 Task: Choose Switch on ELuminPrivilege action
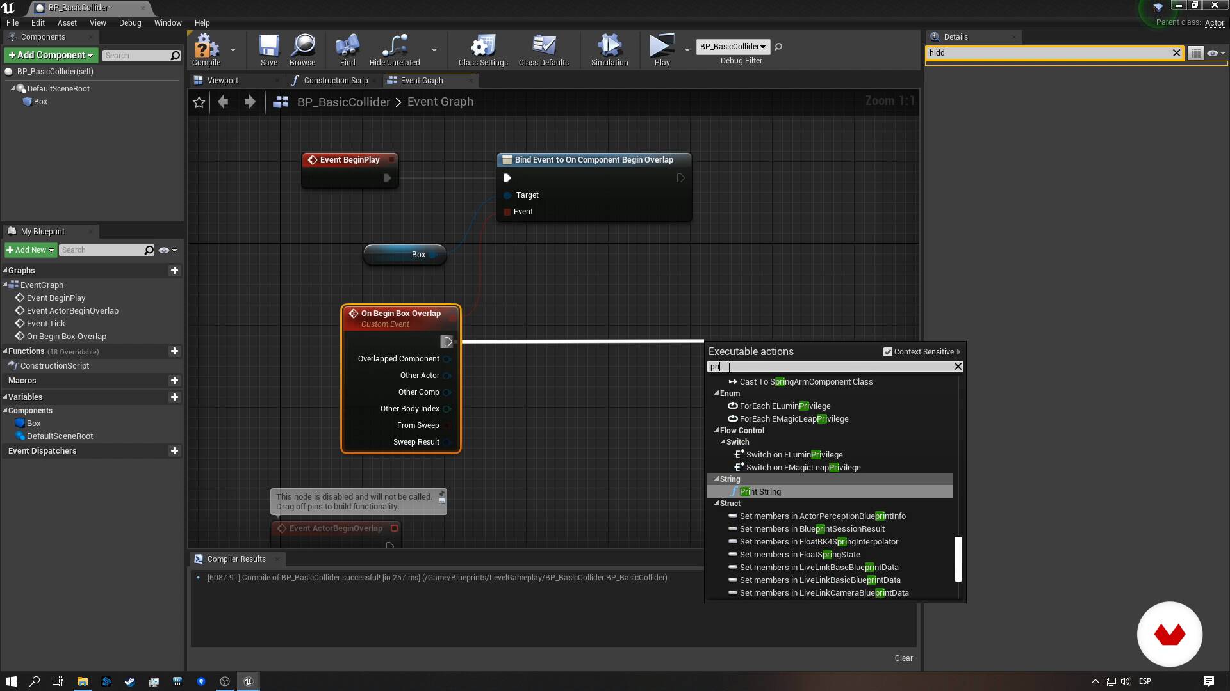794,455
